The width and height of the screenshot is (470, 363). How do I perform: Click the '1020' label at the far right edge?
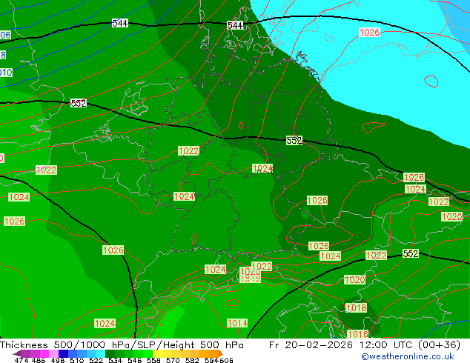click(x=451, y=216)
